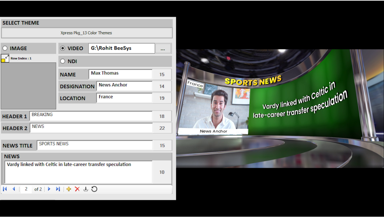Select the VIDEO radio button

coord(63,48)
